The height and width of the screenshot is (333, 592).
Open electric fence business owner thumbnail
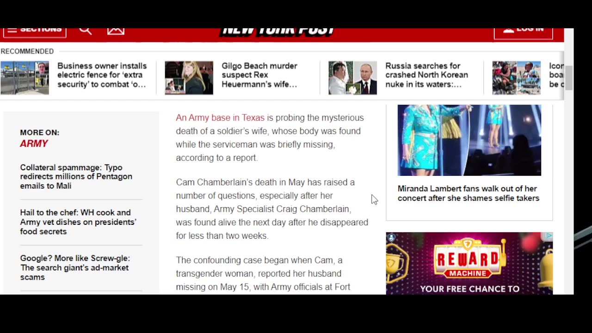pos(25,78)
